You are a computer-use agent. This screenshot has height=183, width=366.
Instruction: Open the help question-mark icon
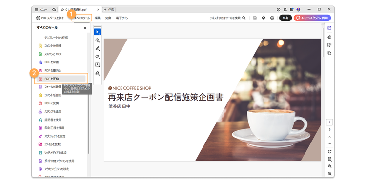278,10
